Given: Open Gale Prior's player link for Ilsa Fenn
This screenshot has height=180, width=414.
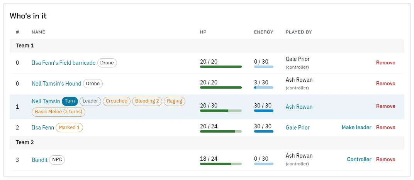Looking at the screenshot, I should click(x=297, y=128).
